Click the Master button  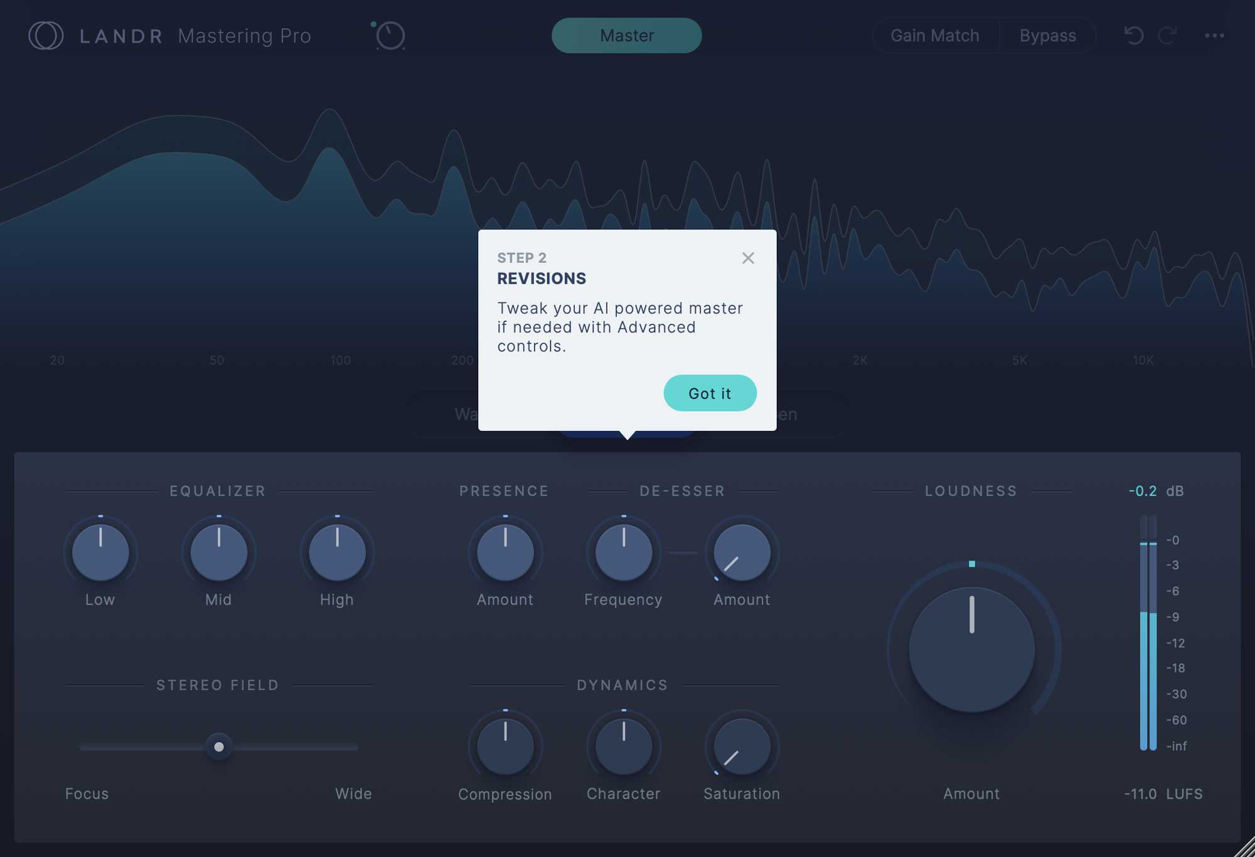(x=626, y=35)
